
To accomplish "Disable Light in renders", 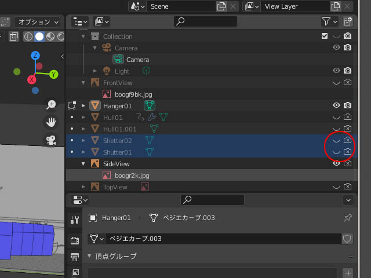I will pos(347,71).
